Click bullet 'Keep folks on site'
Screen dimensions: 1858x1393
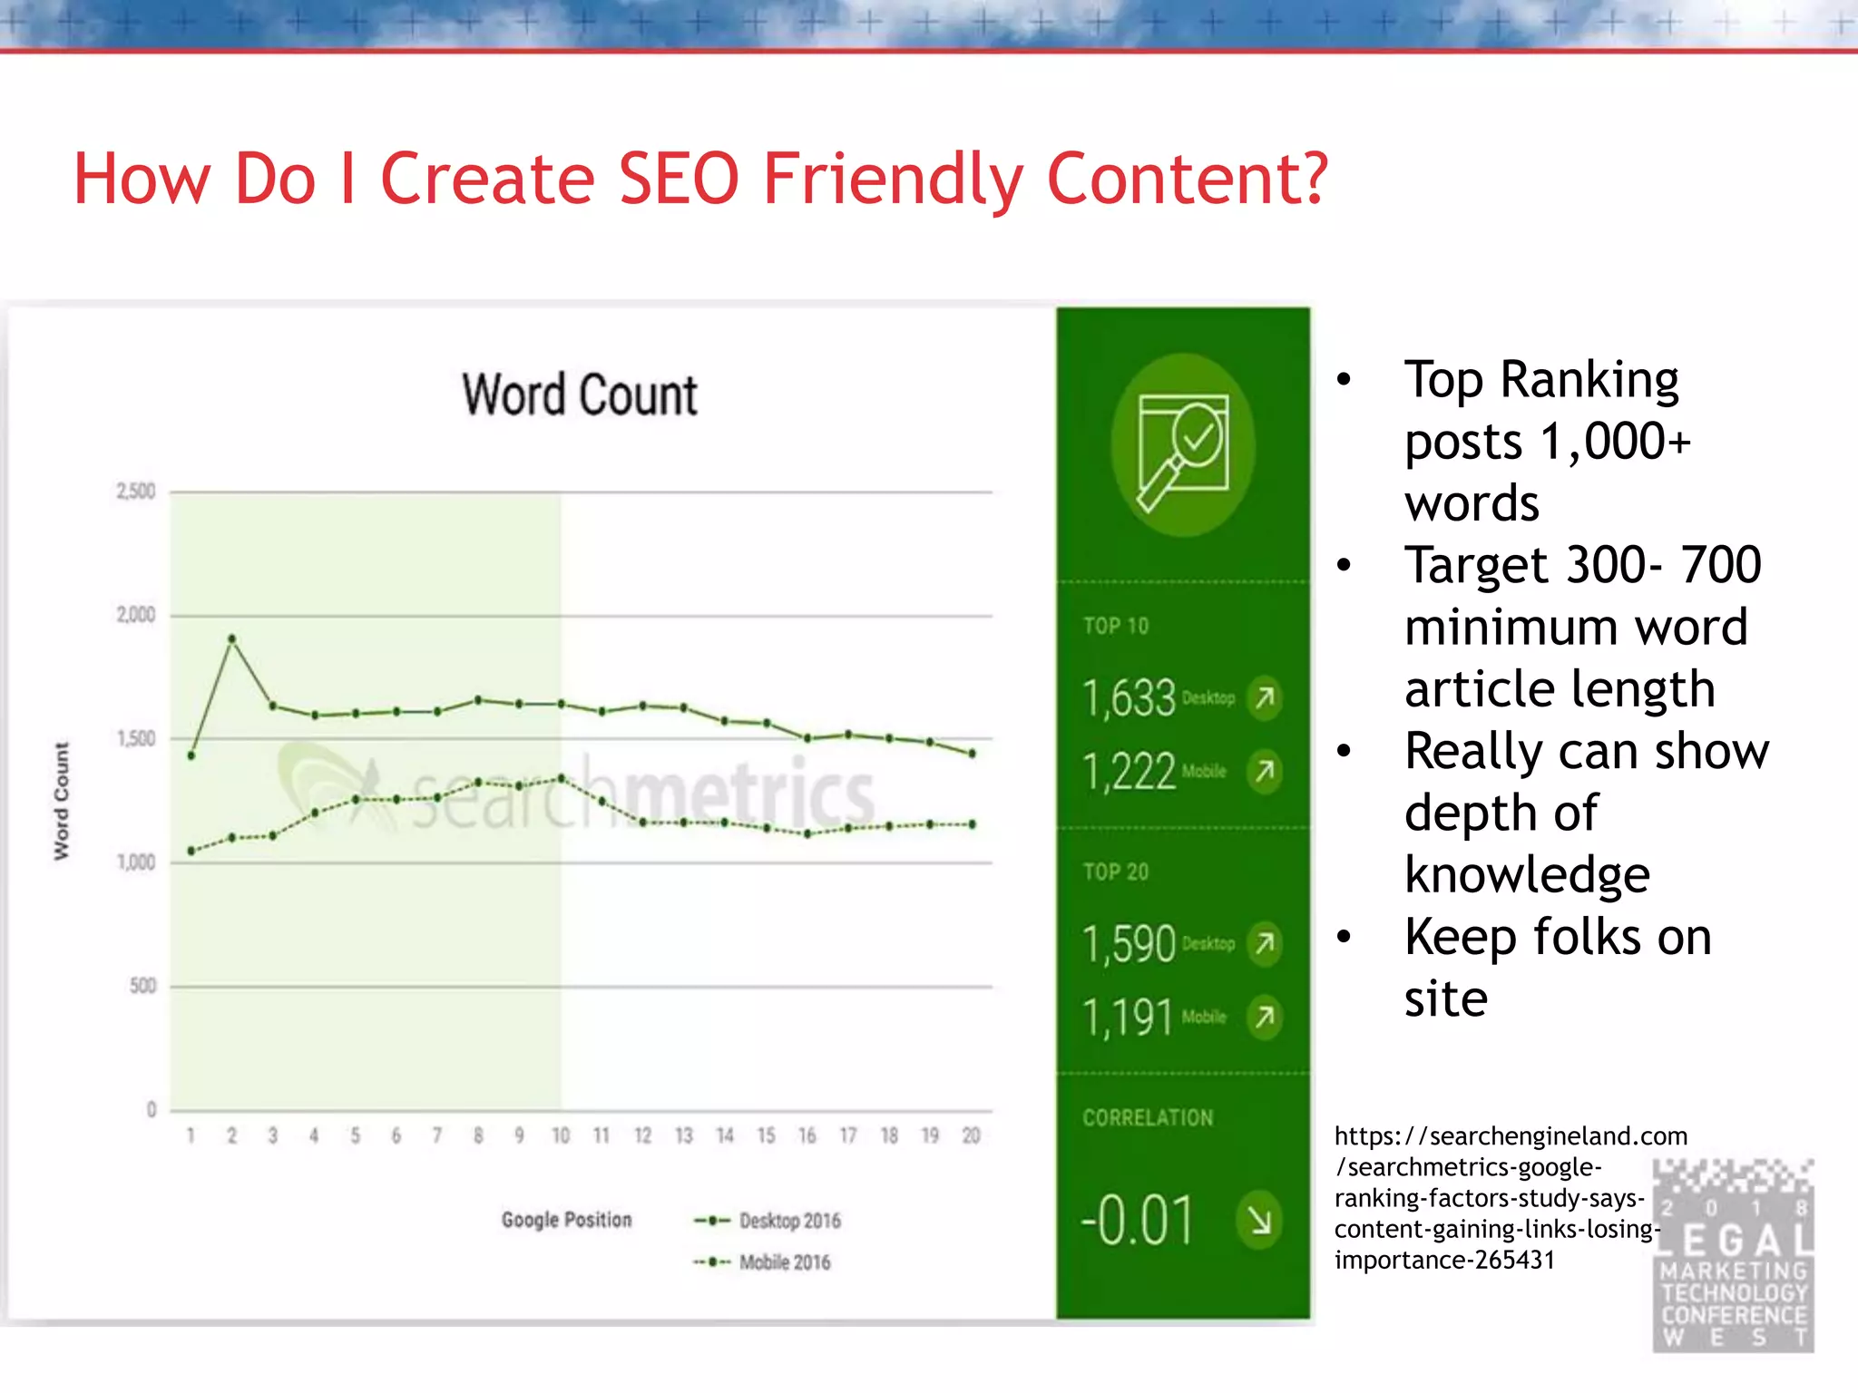tap(1558, 968)
